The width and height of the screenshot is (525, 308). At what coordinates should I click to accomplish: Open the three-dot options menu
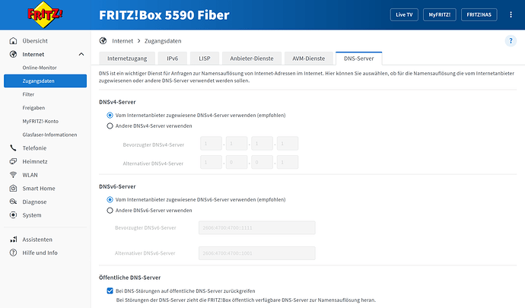coord(511,14)
